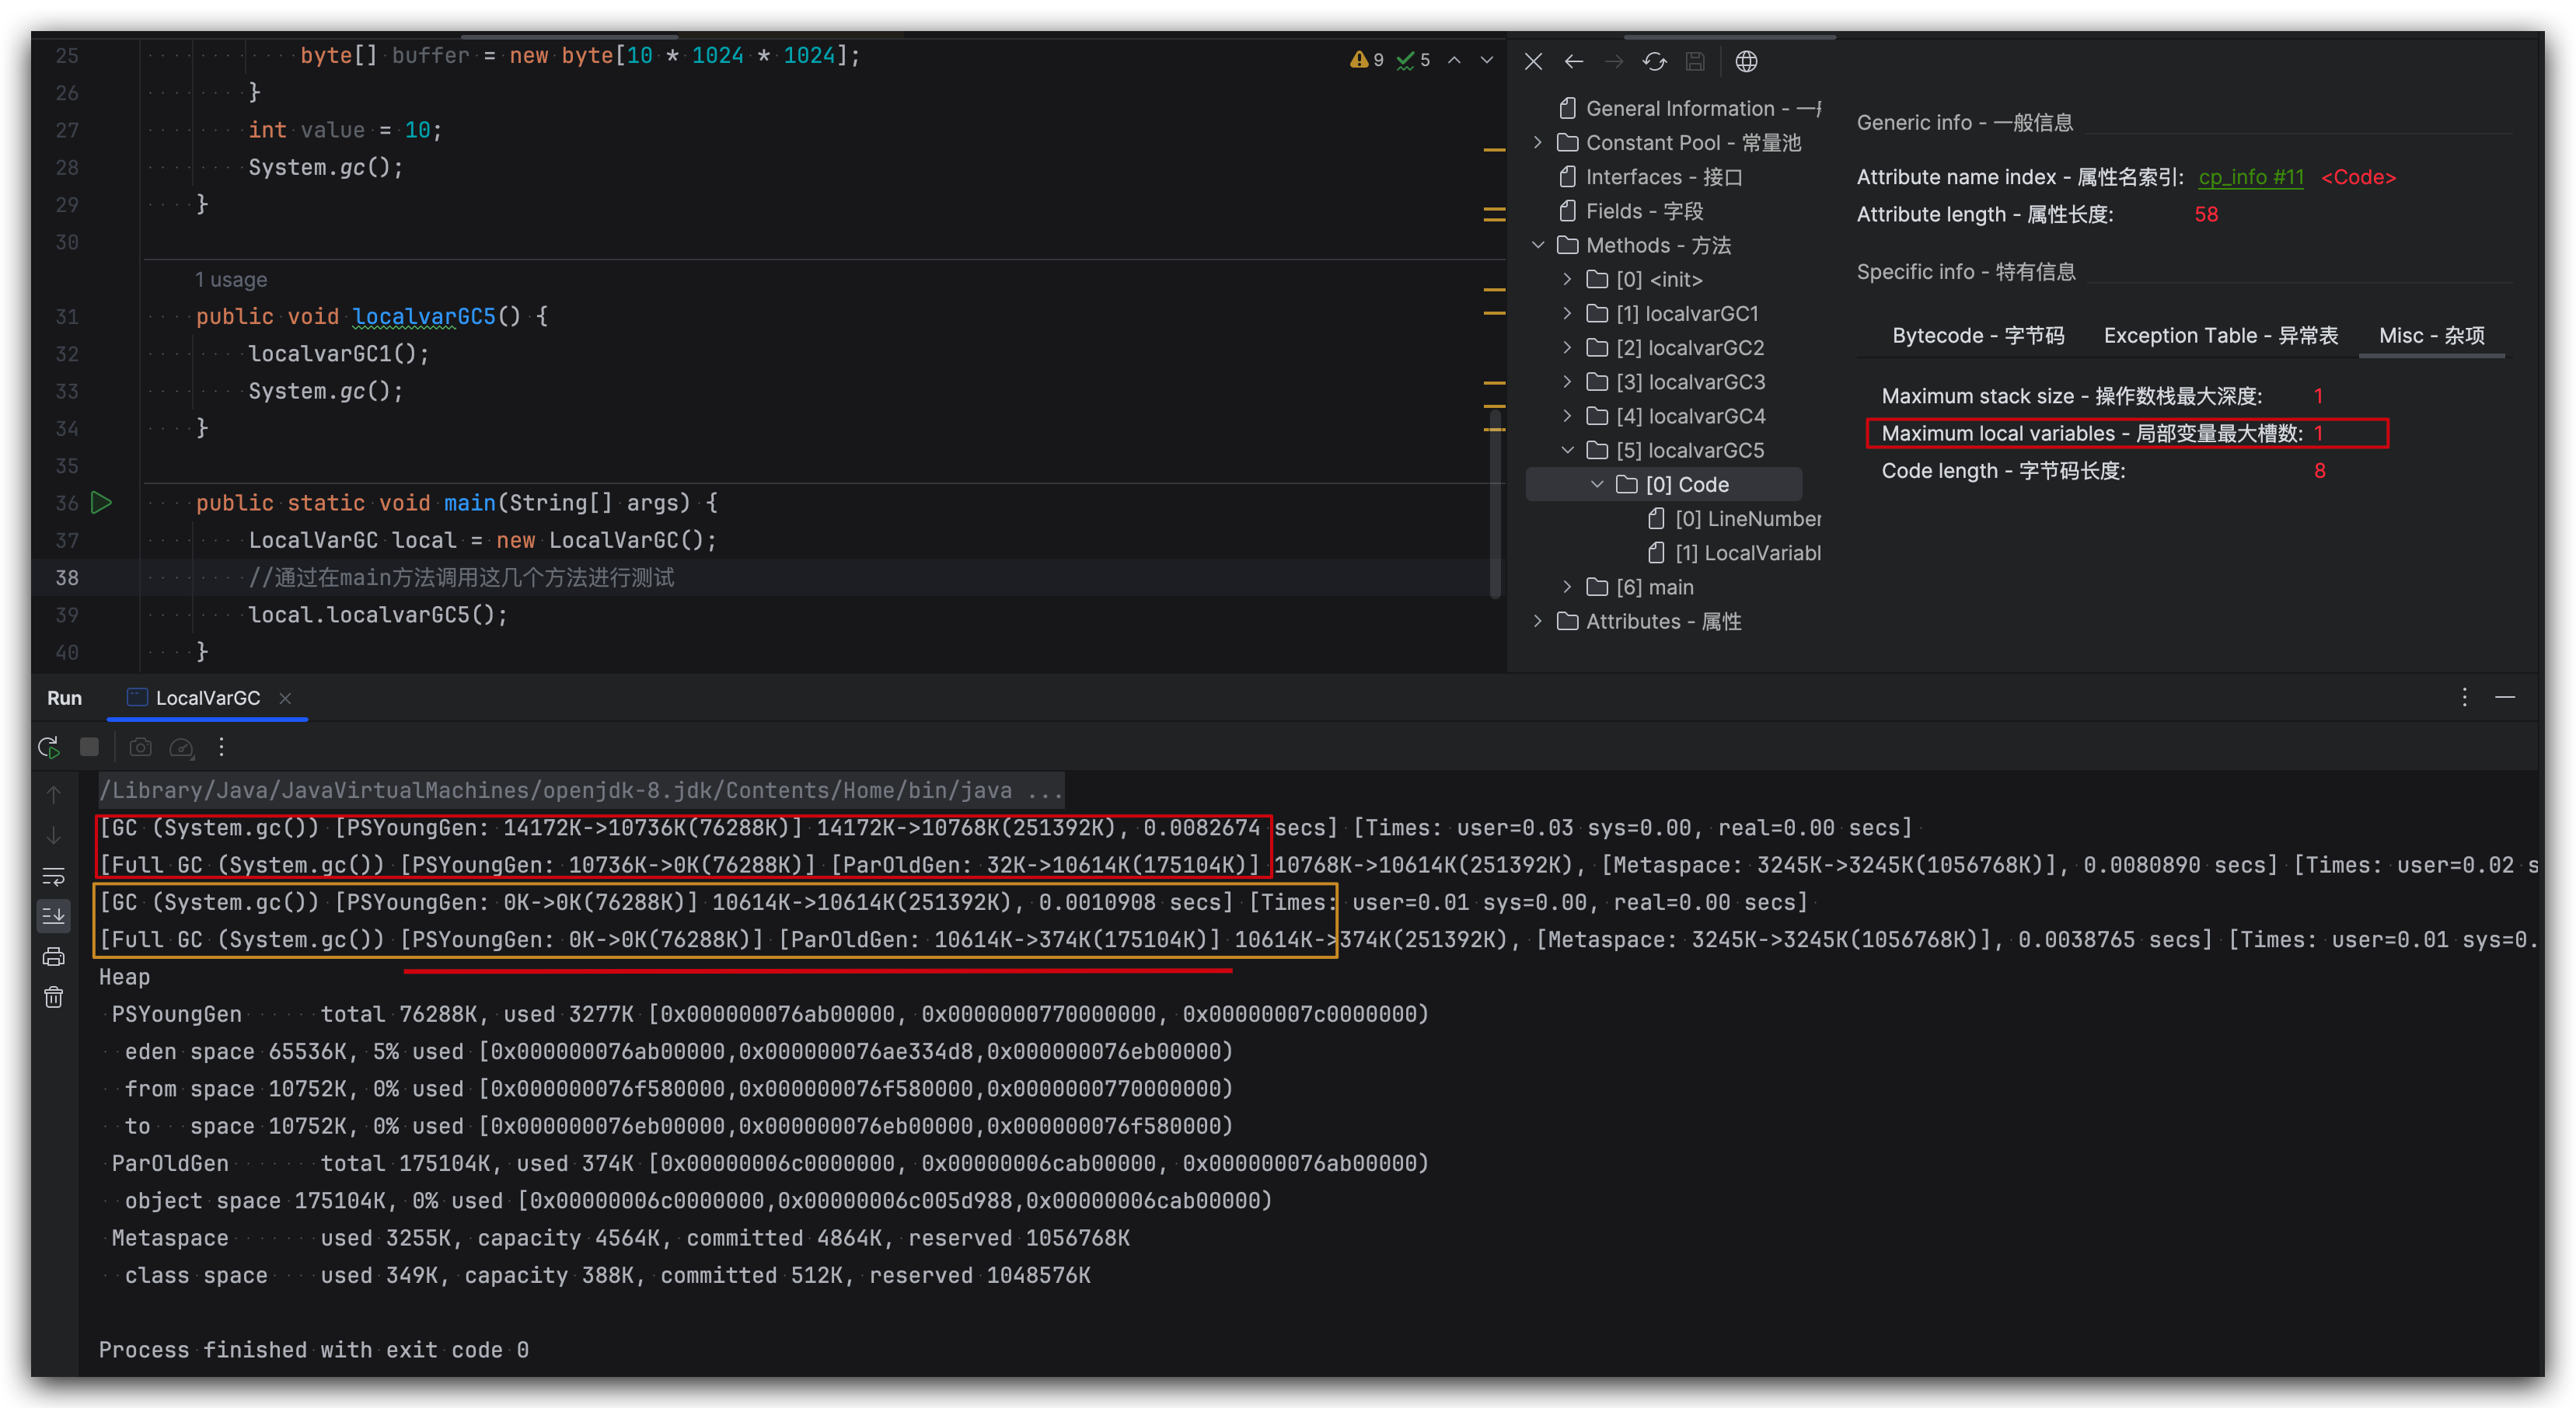This screenshot has height=1408, width=2576.
Task: Click the green run gutter icon beside main
Action: [x=101, y=502]
